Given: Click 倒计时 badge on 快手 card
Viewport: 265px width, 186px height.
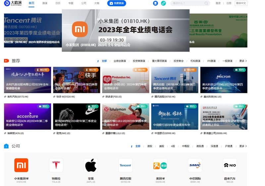Looking at the screenshot, I should [x=91, y=70].
